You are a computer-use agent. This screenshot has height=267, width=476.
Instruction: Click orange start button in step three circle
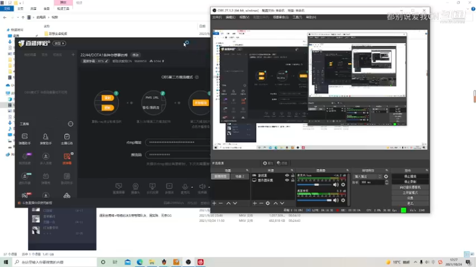(x=201, y=103)
